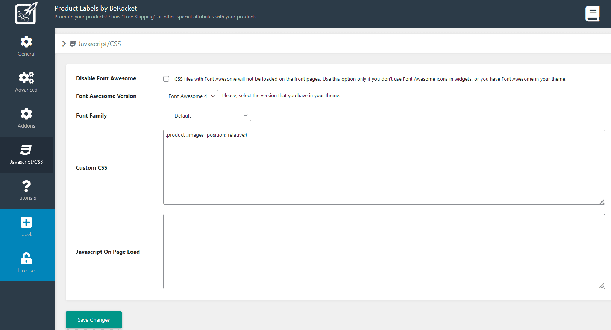The height and width of the screenshot is (330, 611).
Task: Open the Tutorials question mark icon
Action: coord(26,186)
